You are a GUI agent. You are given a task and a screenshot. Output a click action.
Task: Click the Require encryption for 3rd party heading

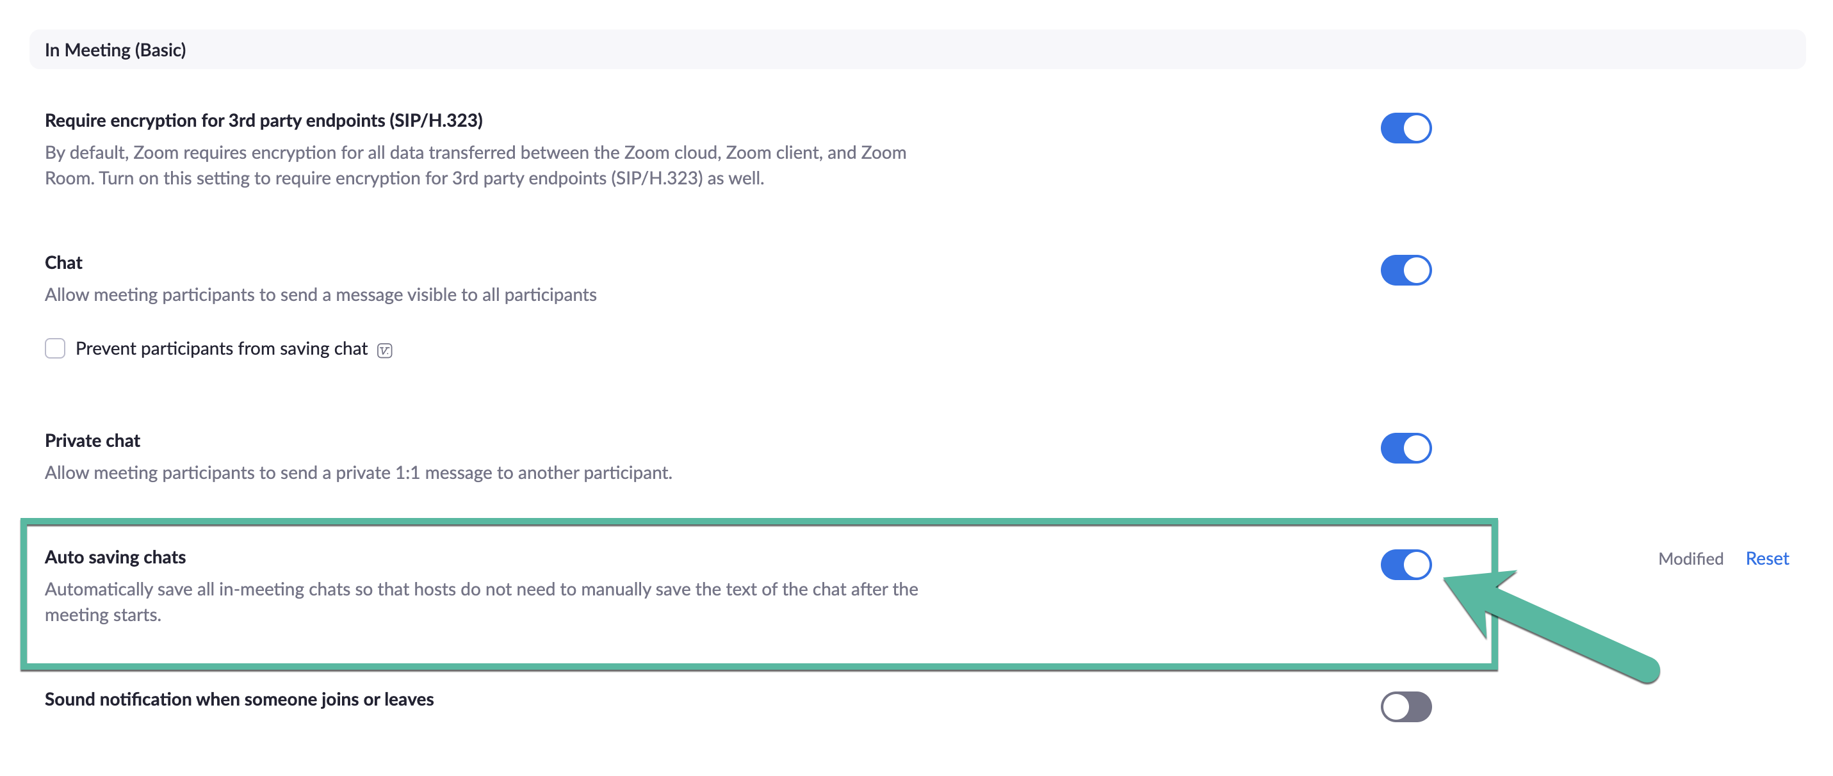[x=263, y=120]
